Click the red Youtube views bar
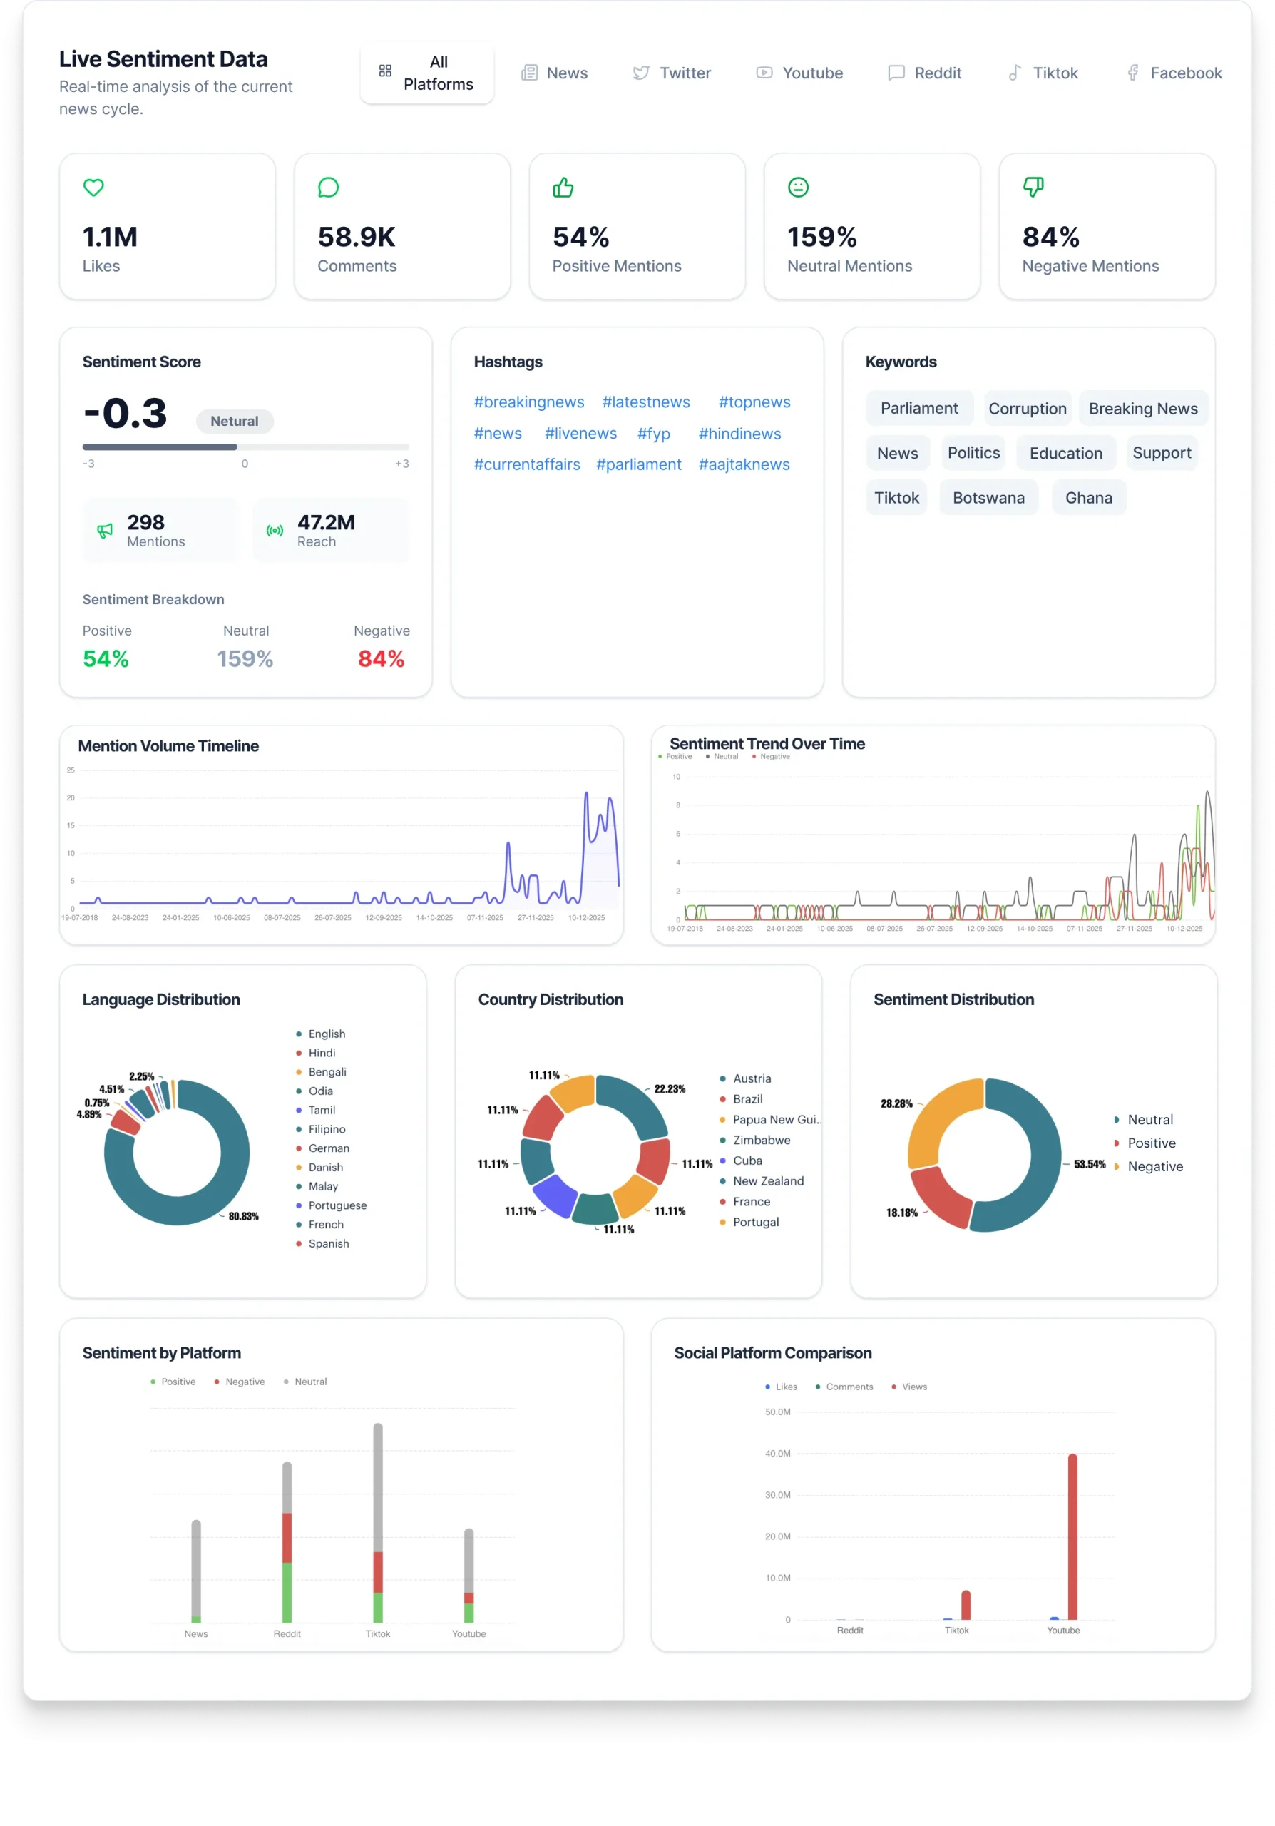1275x1826 pixels. click(1072, 1536)
